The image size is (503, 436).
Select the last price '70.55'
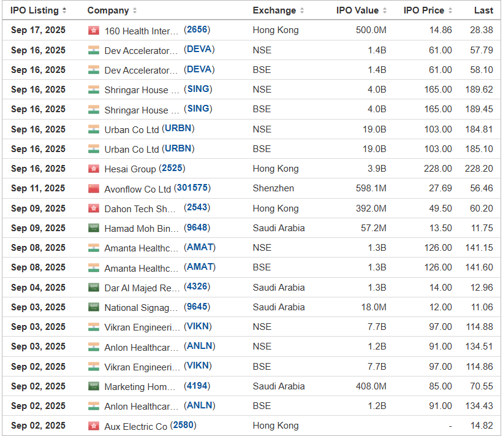click(x=482, y=386)
